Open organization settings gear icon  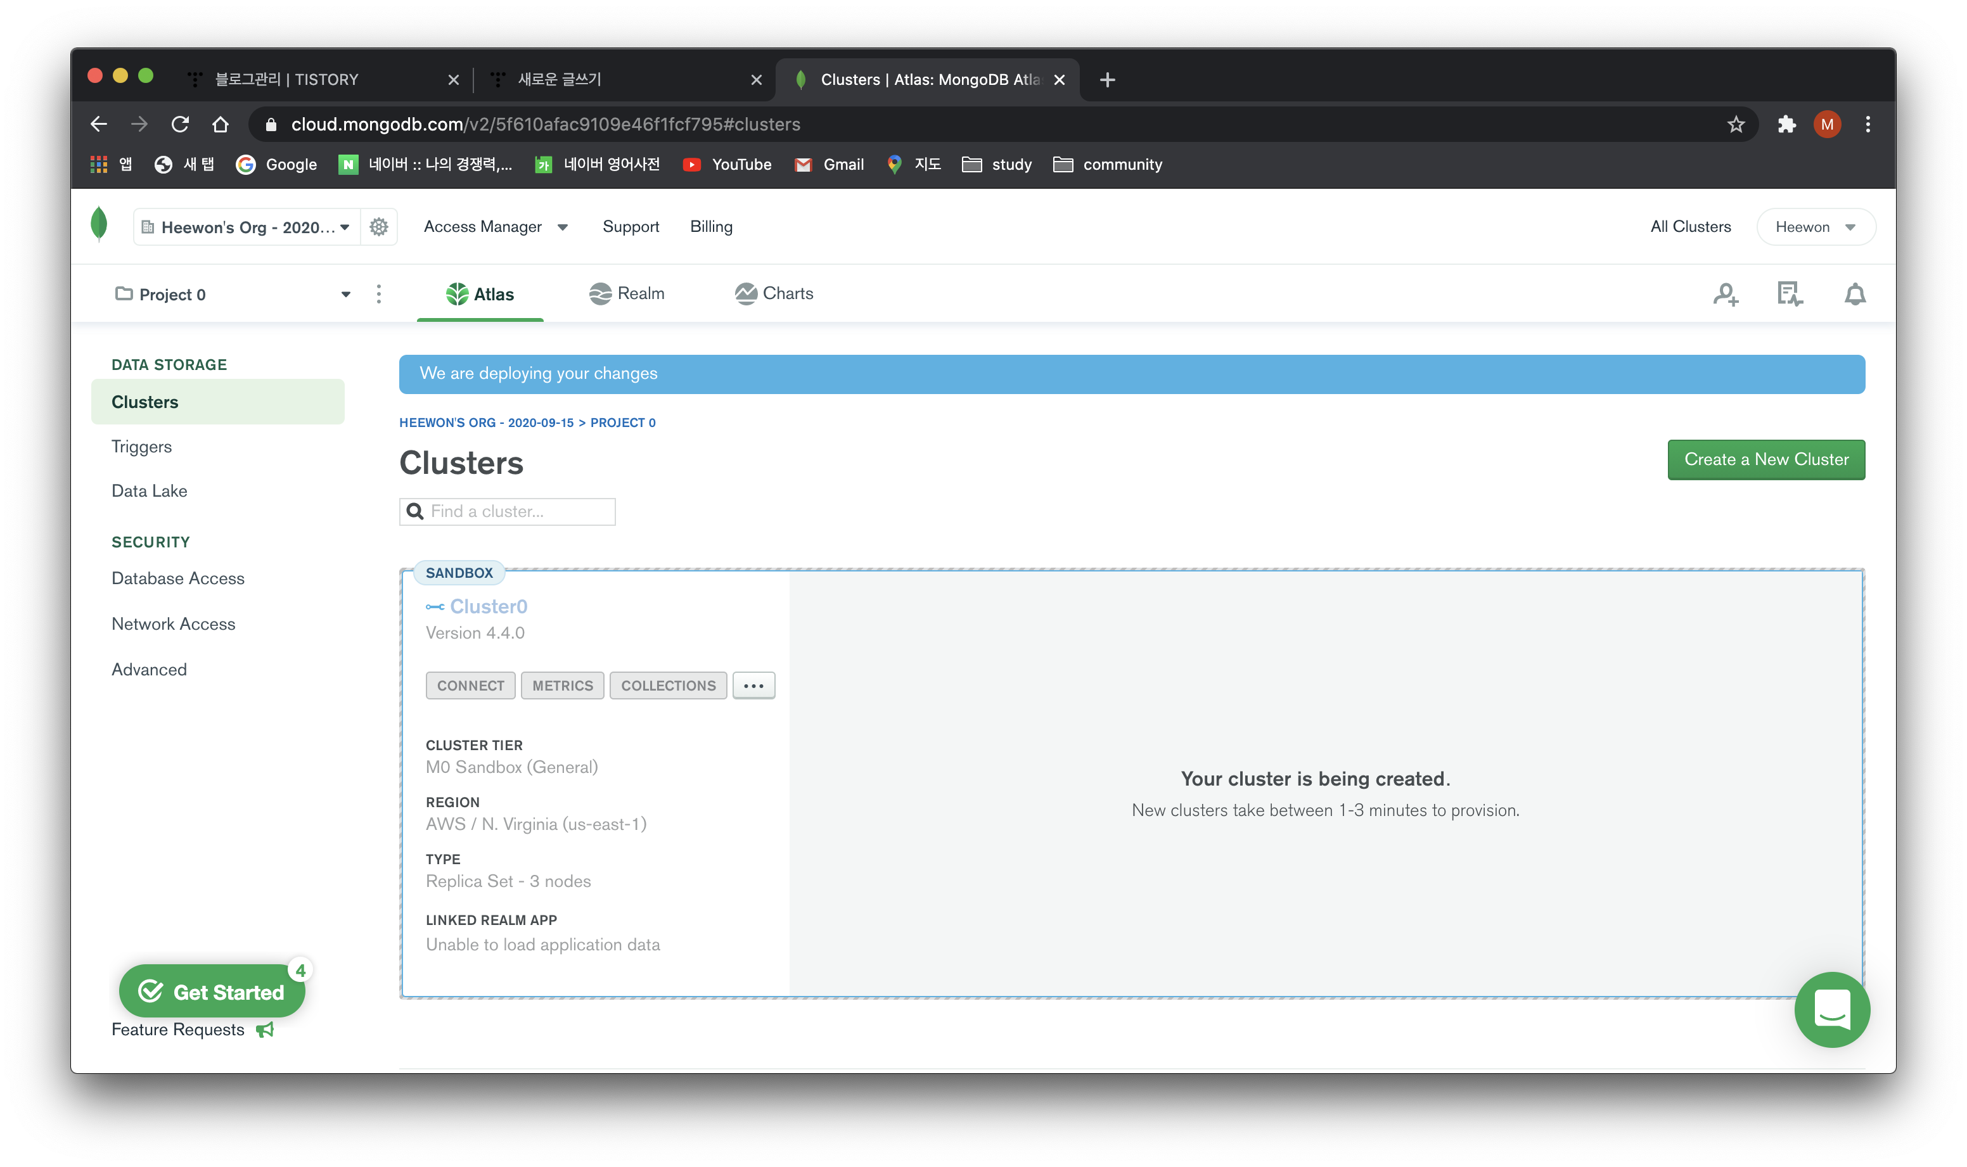(x=378, y=226)
